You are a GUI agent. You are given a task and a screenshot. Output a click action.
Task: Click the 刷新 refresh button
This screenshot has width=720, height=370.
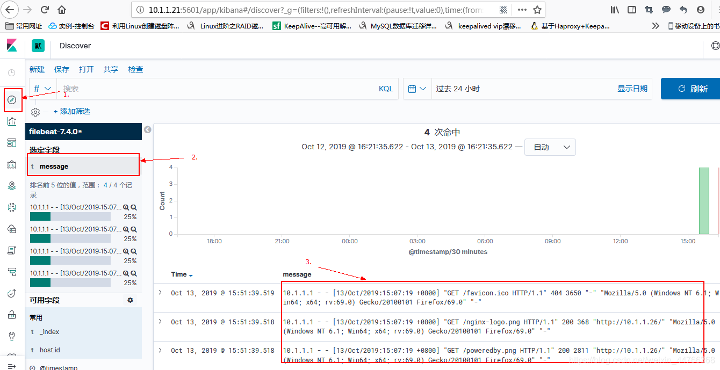click(x=692, y=89)
